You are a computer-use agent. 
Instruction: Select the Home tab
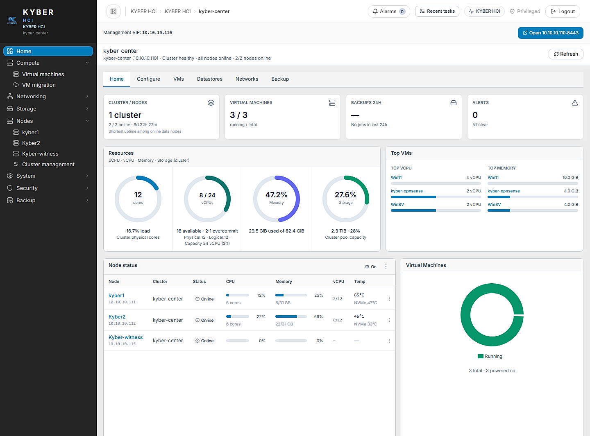[x=117, y=79]
